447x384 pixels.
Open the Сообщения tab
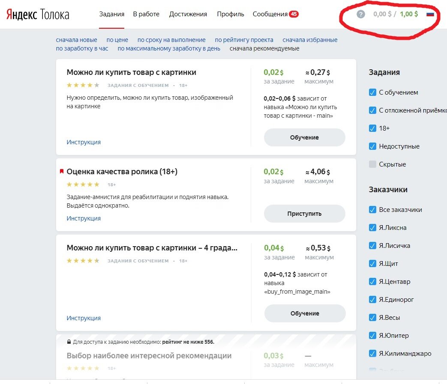[270, 14]
